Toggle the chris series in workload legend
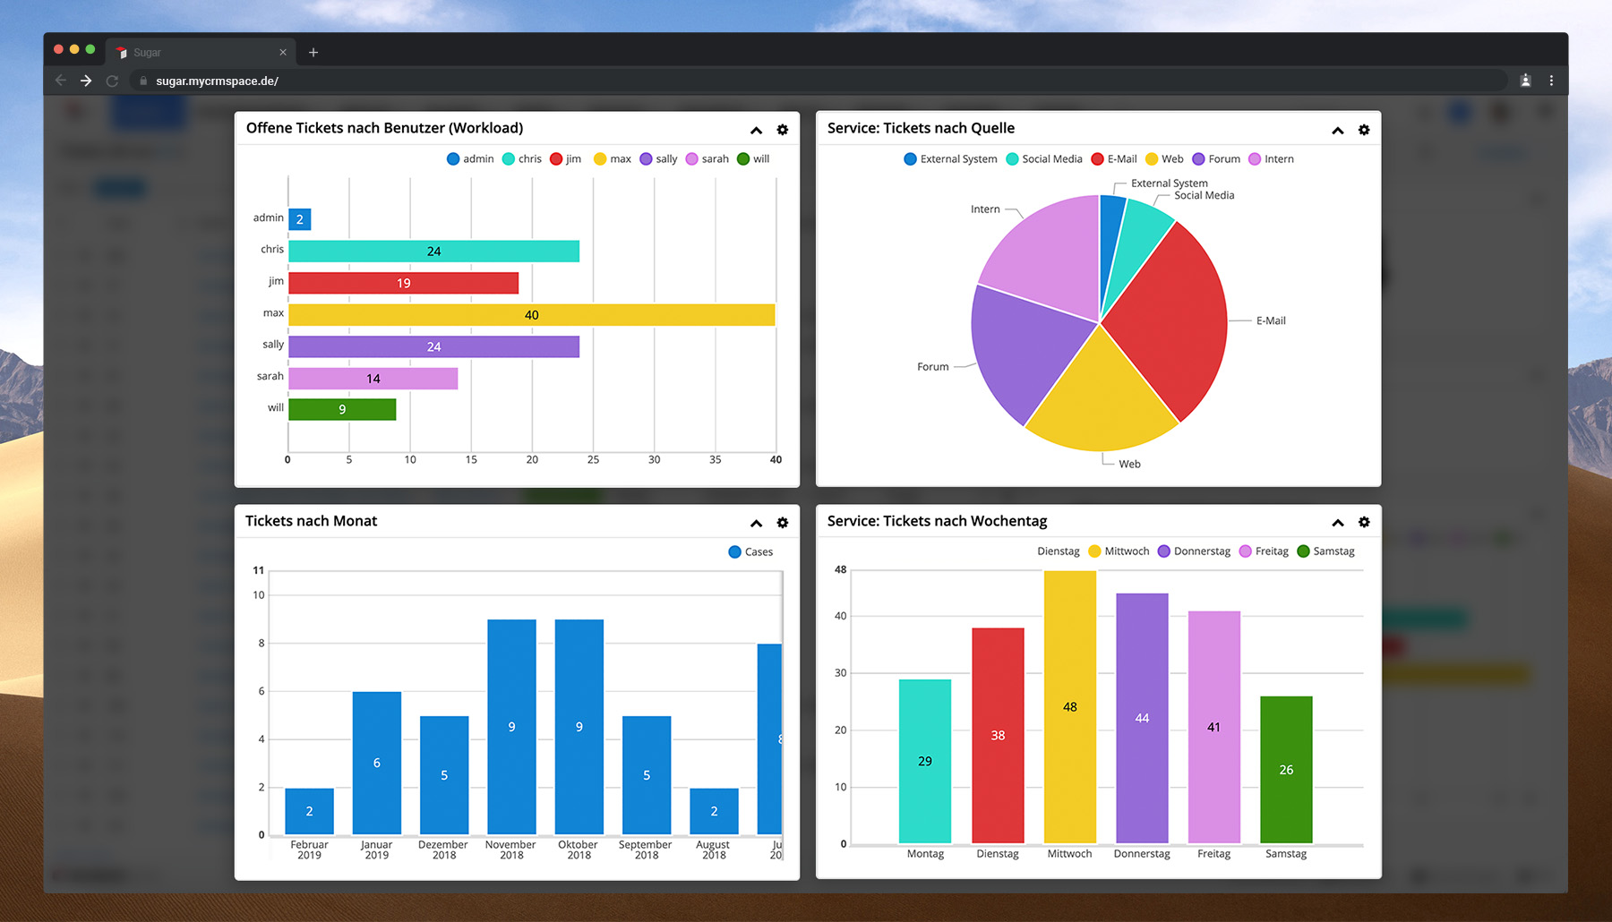The image size is (1612, 922). coord(522,159)
